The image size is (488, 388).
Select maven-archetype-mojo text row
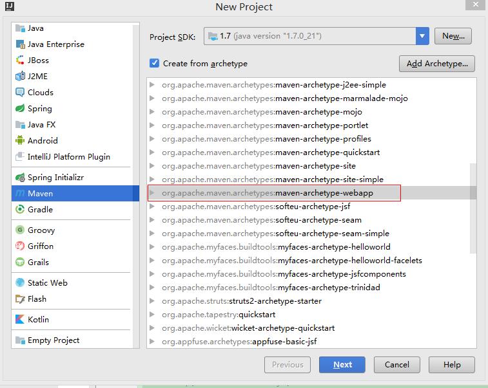click(262, 112)
